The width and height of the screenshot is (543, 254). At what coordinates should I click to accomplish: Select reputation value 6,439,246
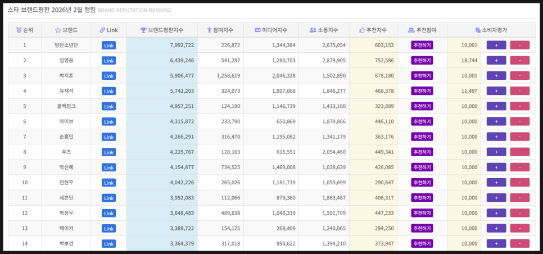(182, 61)
